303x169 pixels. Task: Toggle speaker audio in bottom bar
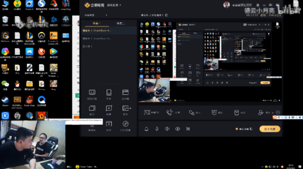[x=167, y=129]
